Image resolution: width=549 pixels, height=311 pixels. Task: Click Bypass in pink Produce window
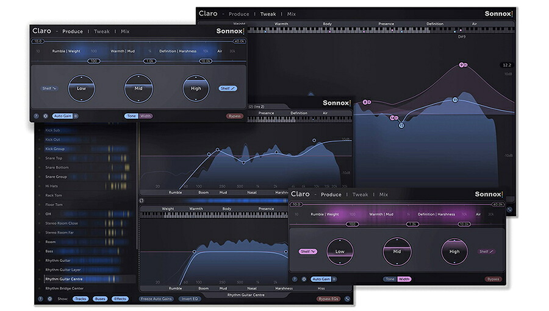click(x=493, y=279)
